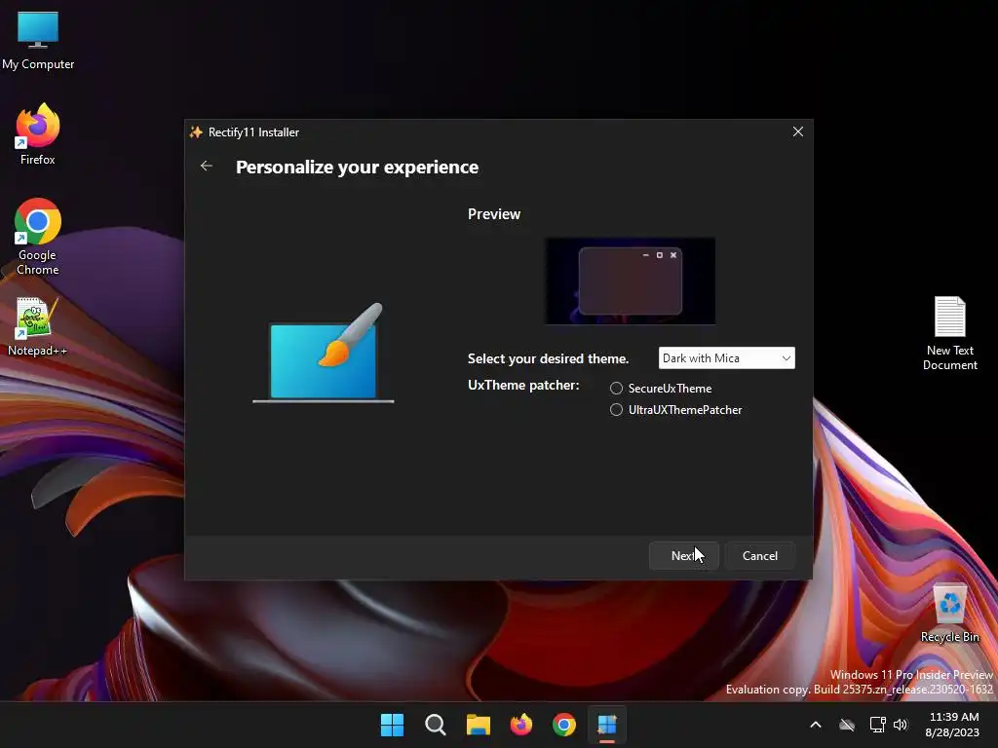Select the My Computer desktop icon
This screenshot has height=748, width=998.
click(38, 41)
